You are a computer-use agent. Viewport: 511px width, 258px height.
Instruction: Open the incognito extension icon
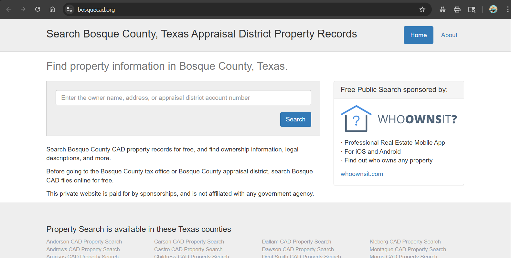[x=442, y=10]
